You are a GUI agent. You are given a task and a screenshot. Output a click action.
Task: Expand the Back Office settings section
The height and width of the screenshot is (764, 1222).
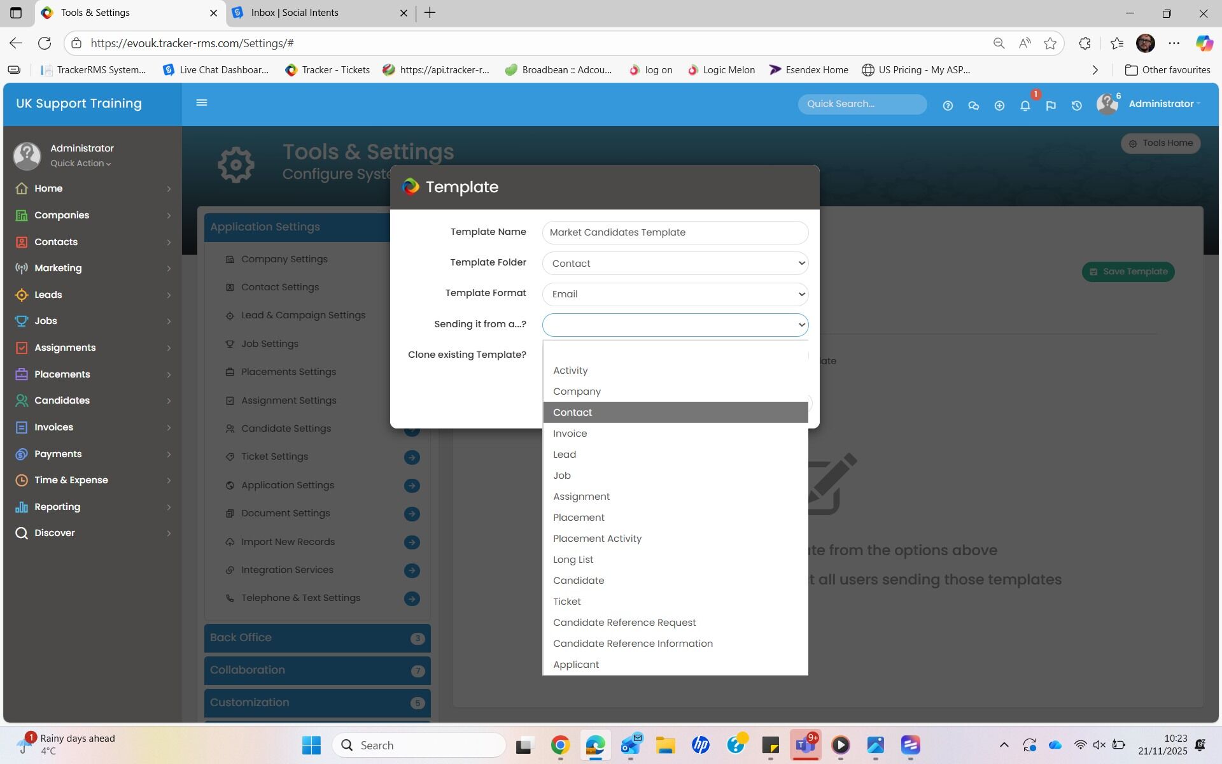(317, 638)
